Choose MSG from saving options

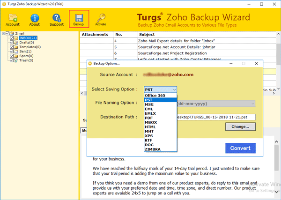pos(160,104)
